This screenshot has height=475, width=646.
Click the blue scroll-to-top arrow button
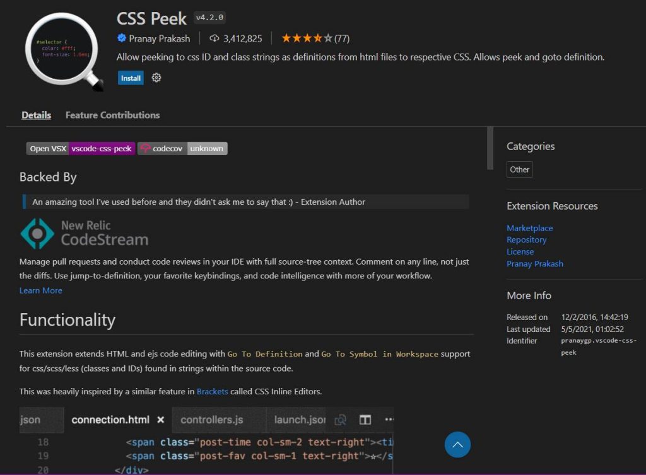(x=457, y=445)
